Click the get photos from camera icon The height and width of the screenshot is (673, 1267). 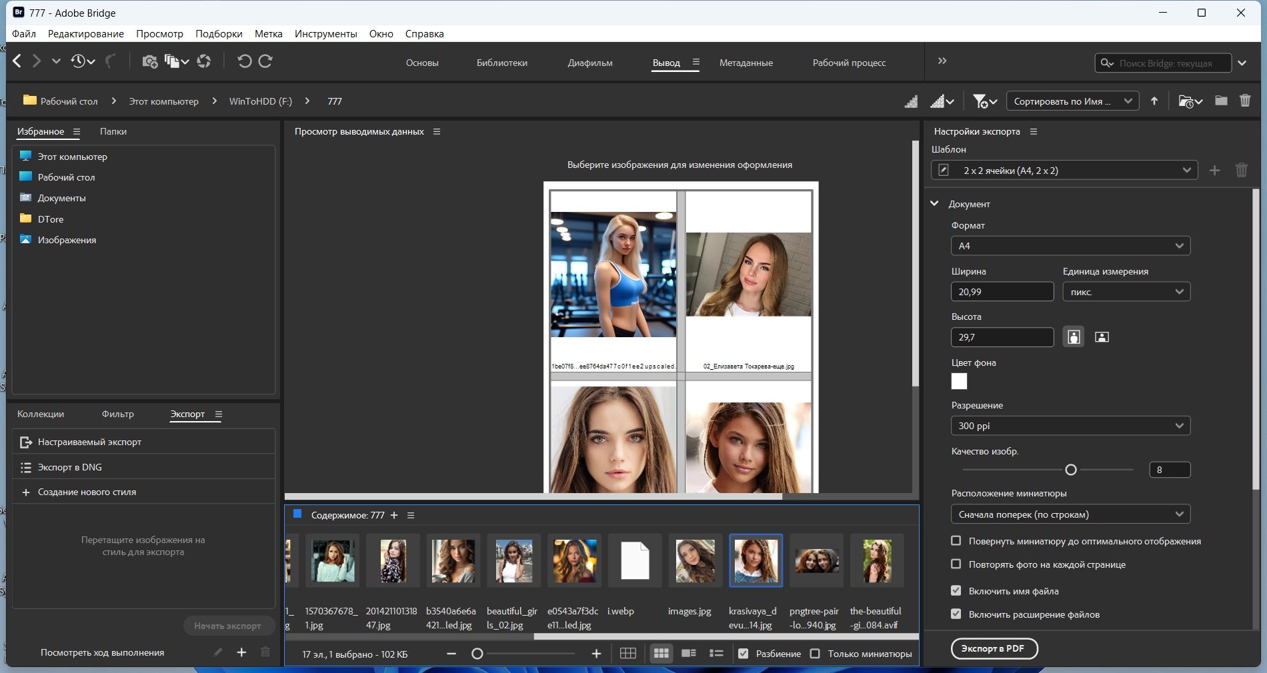[x=149, y=61]
